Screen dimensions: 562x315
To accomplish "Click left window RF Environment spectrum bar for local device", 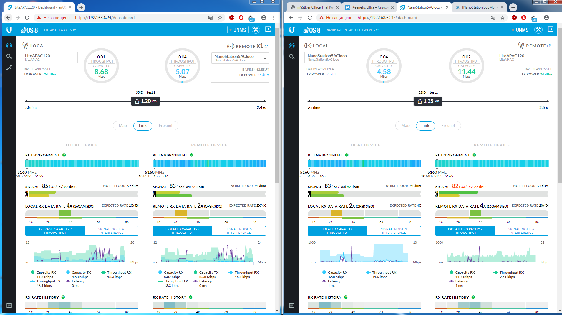I will tap(82, 164).
